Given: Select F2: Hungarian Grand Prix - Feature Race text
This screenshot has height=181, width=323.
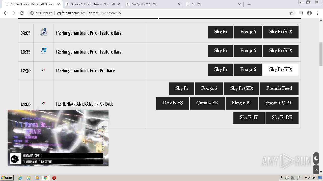Looking at the screenshot, I should tap(89, 52).
